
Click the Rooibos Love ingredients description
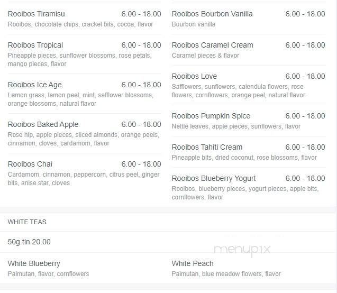(239, 91)
